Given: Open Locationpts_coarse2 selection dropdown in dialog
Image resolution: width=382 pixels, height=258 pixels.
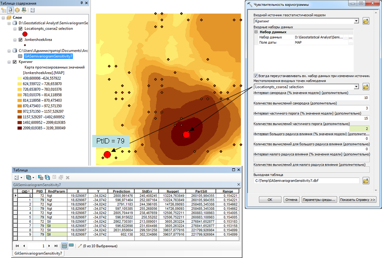Looking at the screenshot, I should 357,87.
